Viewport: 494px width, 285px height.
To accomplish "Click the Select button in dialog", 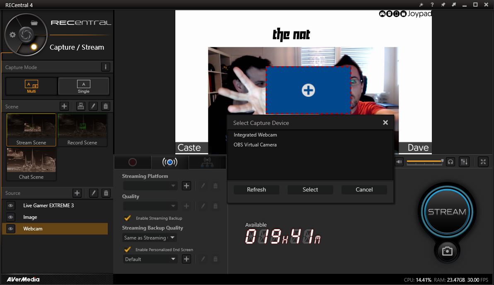I will pyautogui.click(x=310, y=189).
